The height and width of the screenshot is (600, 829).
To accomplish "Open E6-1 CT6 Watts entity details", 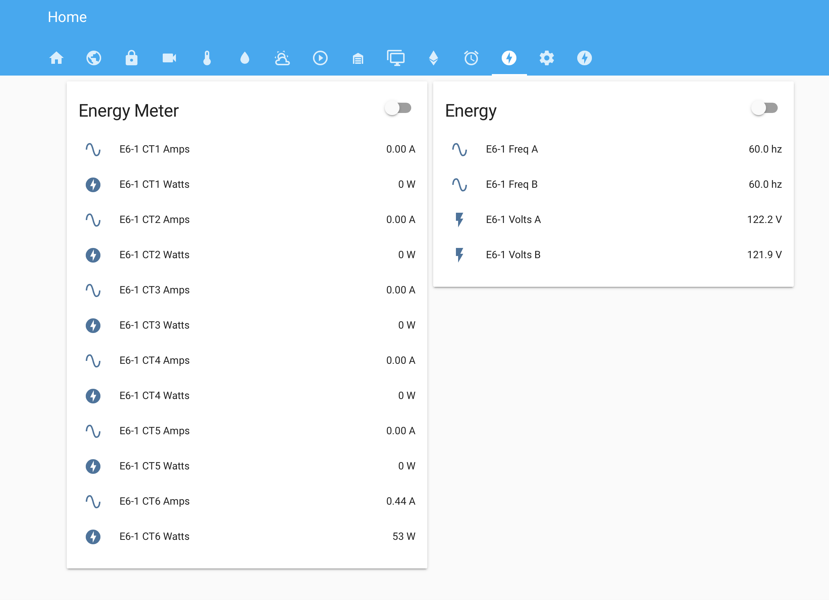I will (154, 537).
